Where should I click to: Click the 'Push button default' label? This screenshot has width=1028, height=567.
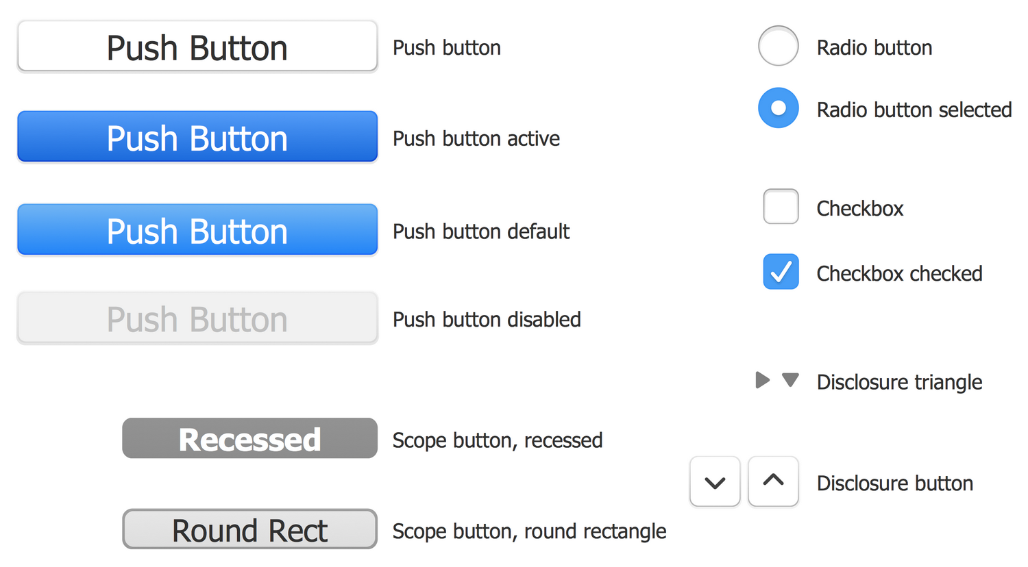[x=480, y=231]
